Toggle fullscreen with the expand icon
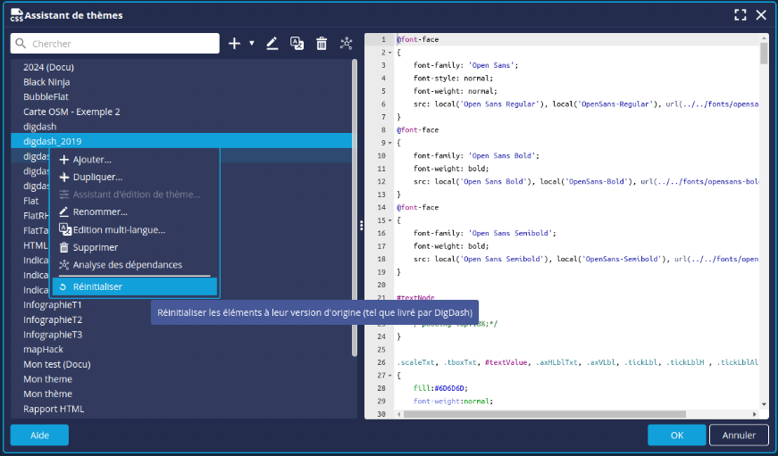 click(740, 15)
